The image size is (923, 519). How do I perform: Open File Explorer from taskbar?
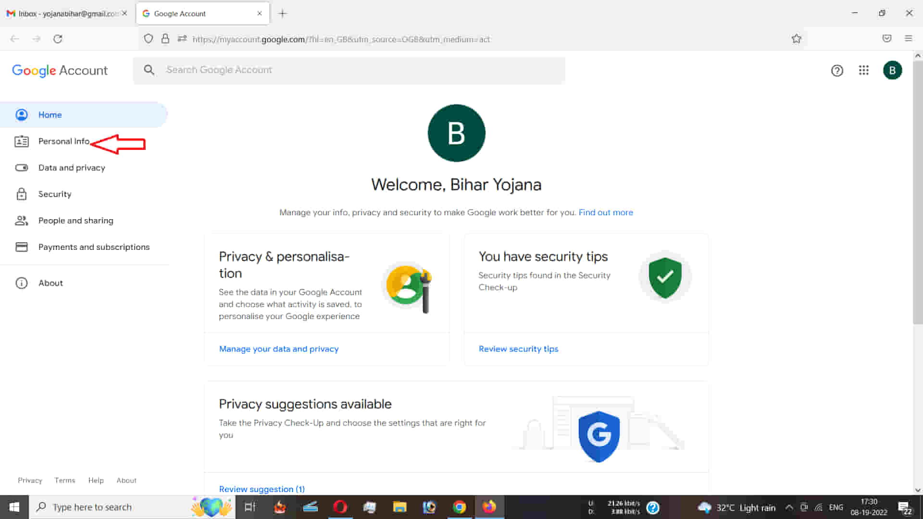pyautogui.click(x=399, y=507)
